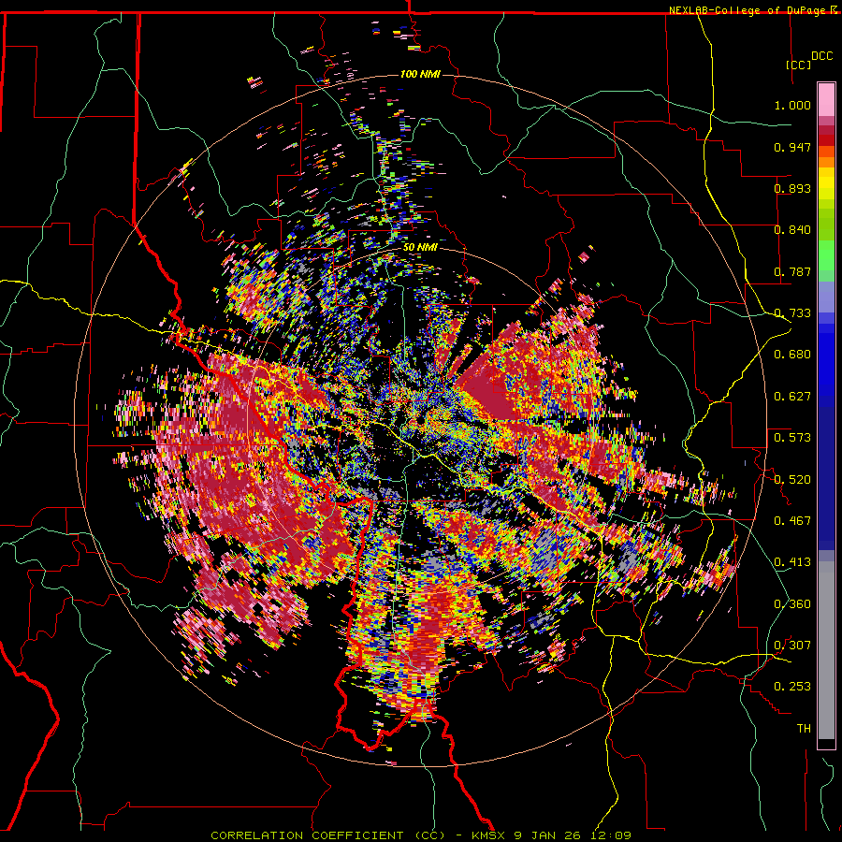Image resolution: width=842 pixels, height=842 pixels.
Task: Select the 0.573 color scale value
Action: click(x=792, y=438)
